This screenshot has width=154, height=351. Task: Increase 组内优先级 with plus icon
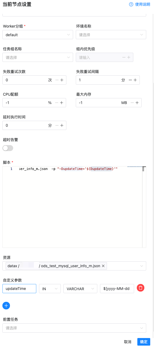point(129,58)
